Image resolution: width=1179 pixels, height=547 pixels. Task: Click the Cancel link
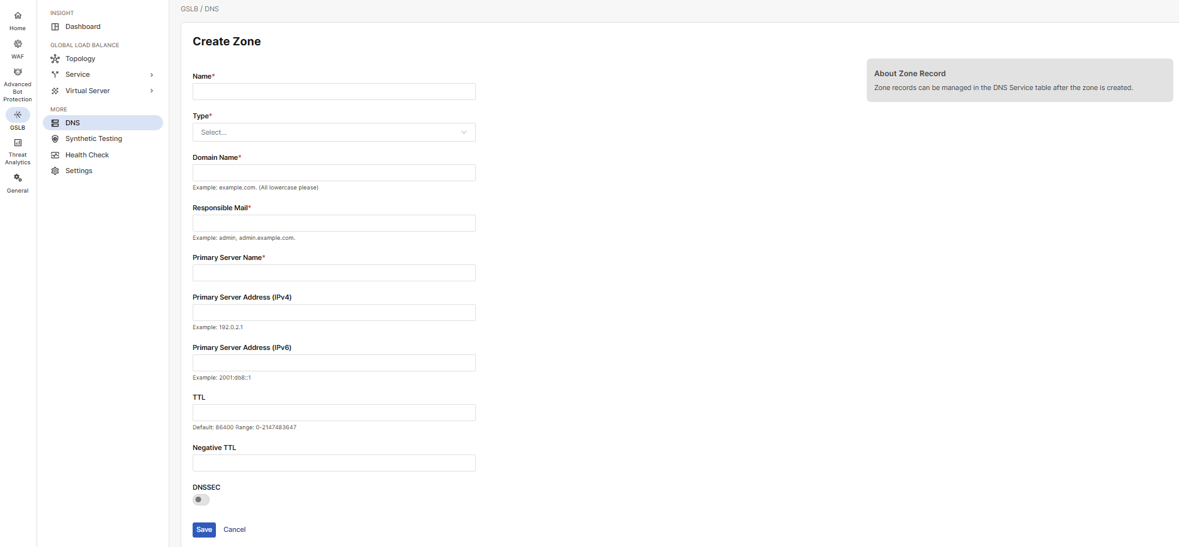click(x=234, y=530)
